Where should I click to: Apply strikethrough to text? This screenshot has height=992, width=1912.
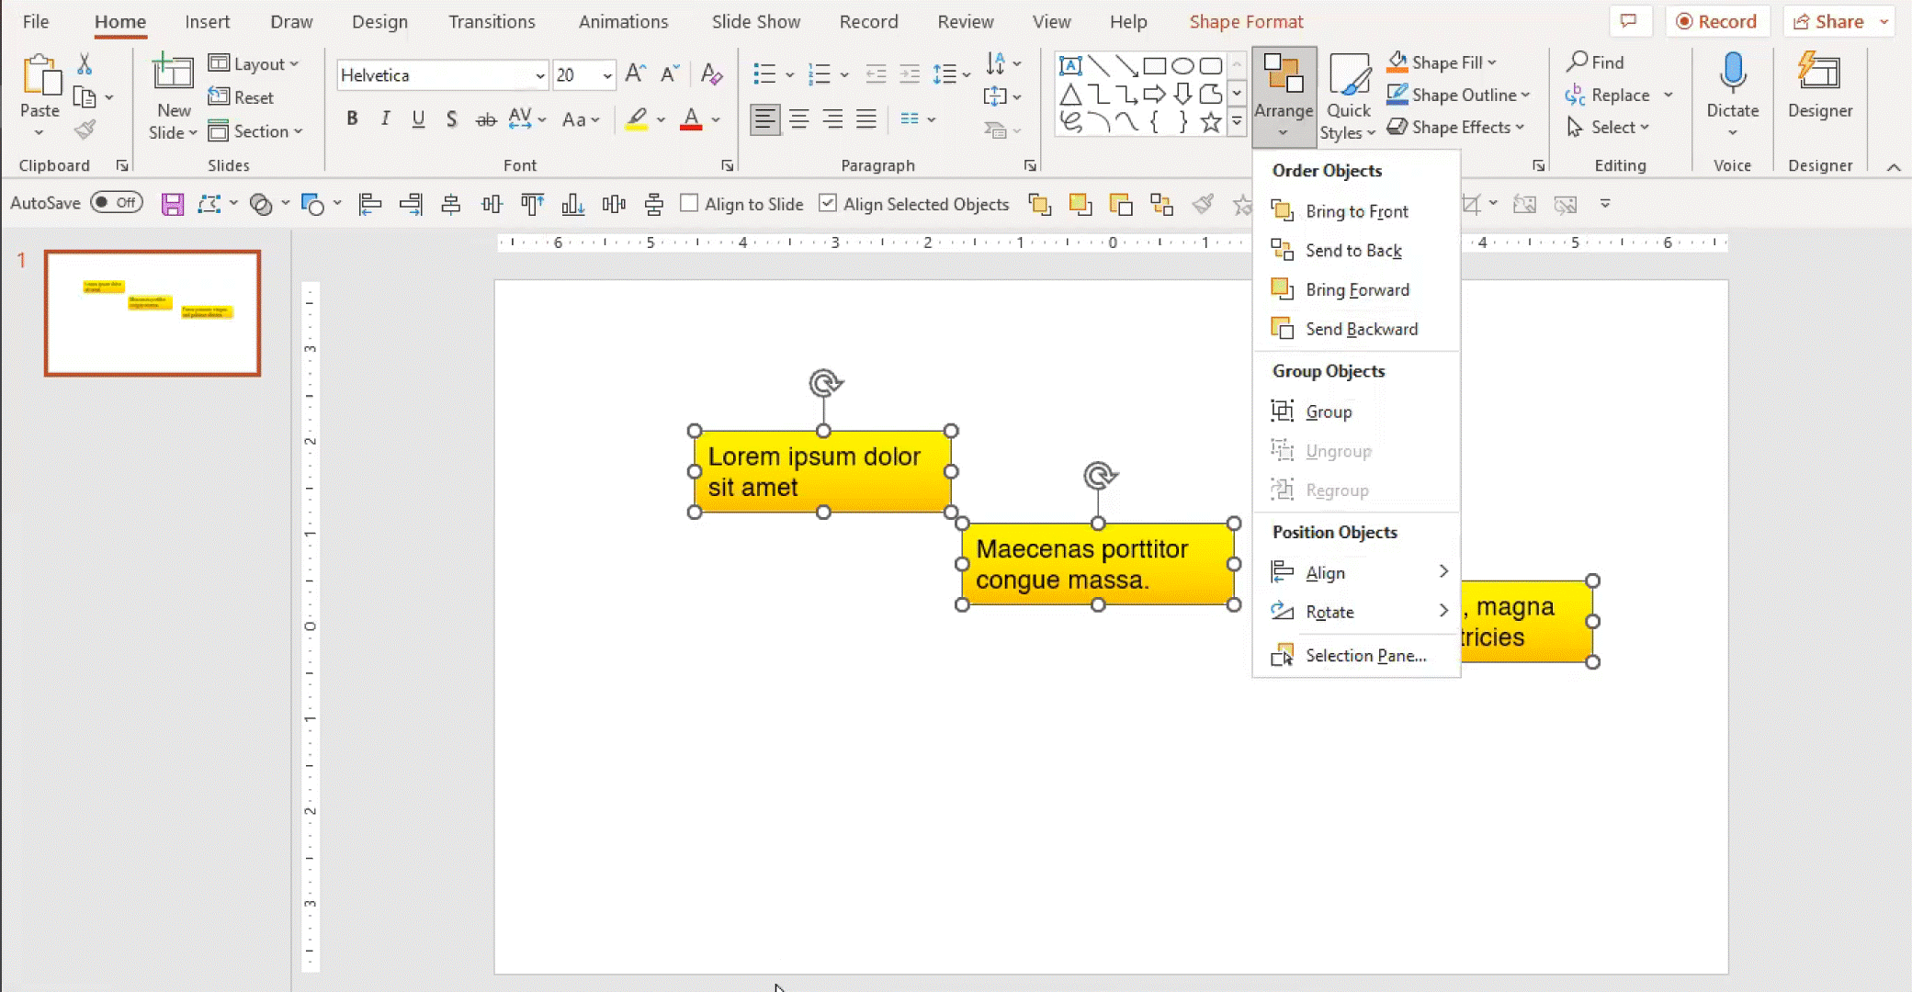(x=486, y=118)
